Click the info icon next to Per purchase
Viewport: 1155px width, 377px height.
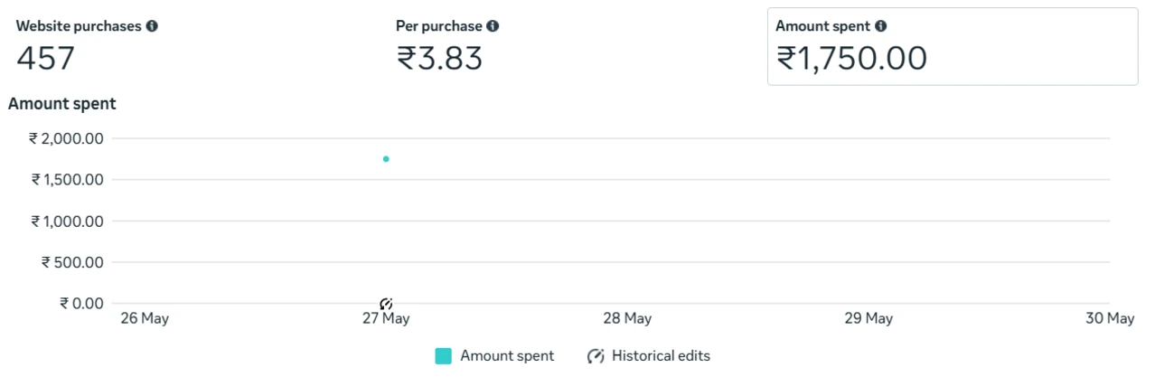[493, 26]
